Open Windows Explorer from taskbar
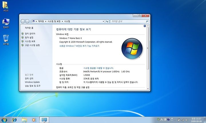The width and height of the screenshot is (206, 123). click(x=24, y=120)
